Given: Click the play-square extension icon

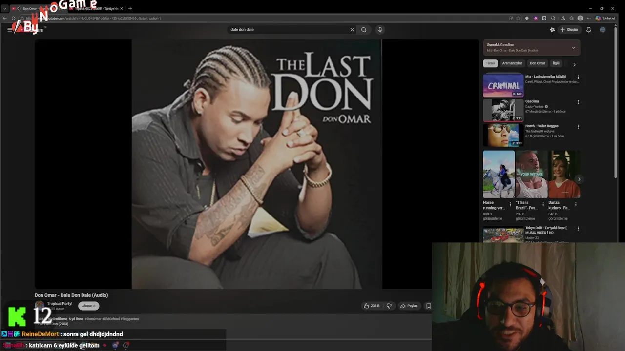Looking at the screenshot, I should pyautogui.click(x=544, y=18).
